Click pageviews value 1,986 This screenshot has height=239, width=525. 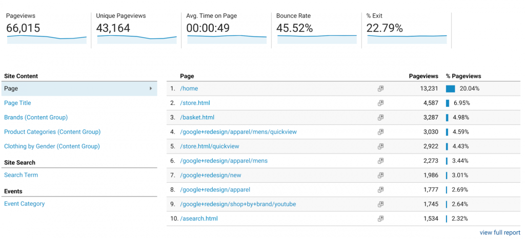(431, 175)
